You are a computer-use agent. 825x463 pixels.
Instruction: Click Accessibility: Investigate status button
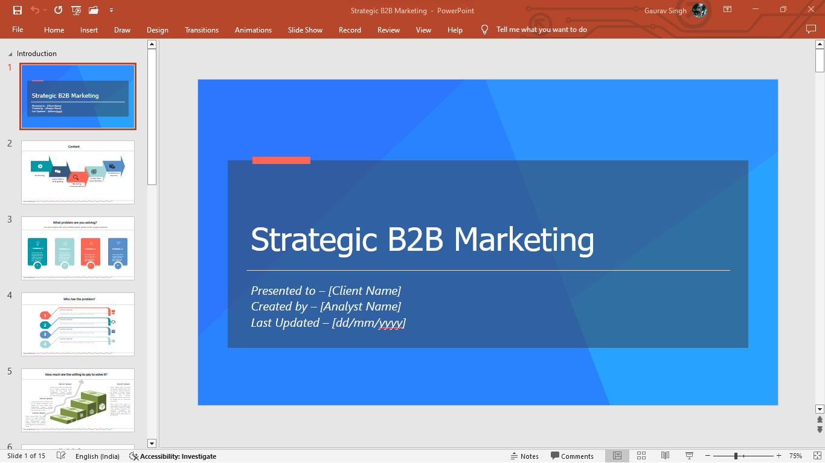tap(173, 456)
